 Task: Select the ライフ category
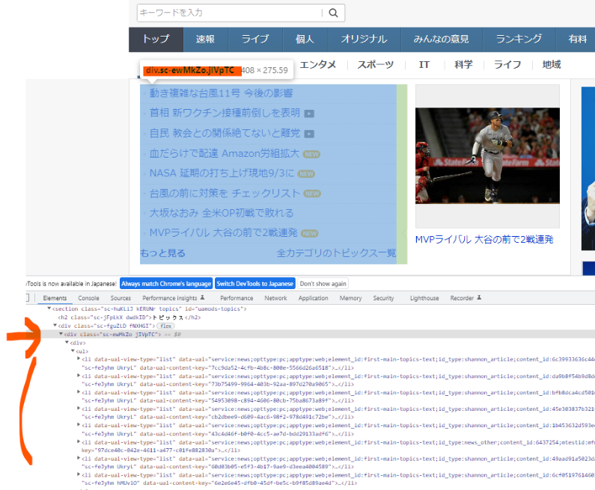(x=507, y=65)
